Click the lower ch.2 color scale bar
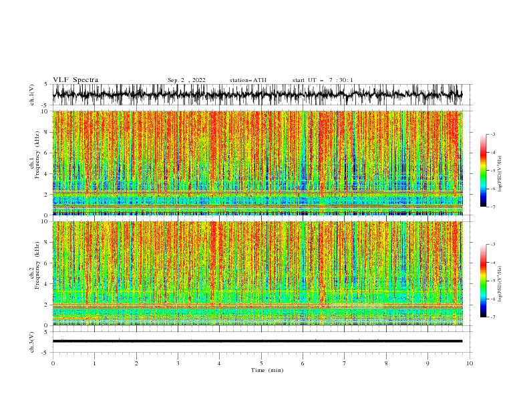Image resolution: width=529 pixels, height=408 pixels. (483, 281)
